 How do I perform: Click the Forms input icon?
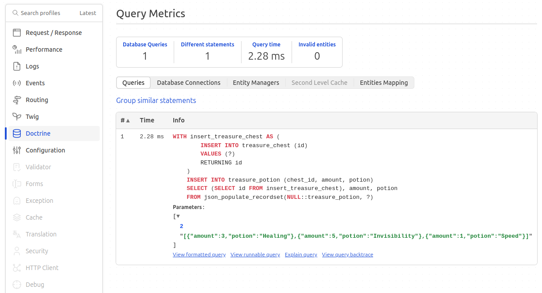(17, 184)
